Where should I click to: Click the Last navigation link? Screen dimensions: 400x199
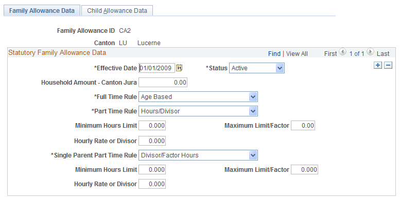(x=383, y=54)
